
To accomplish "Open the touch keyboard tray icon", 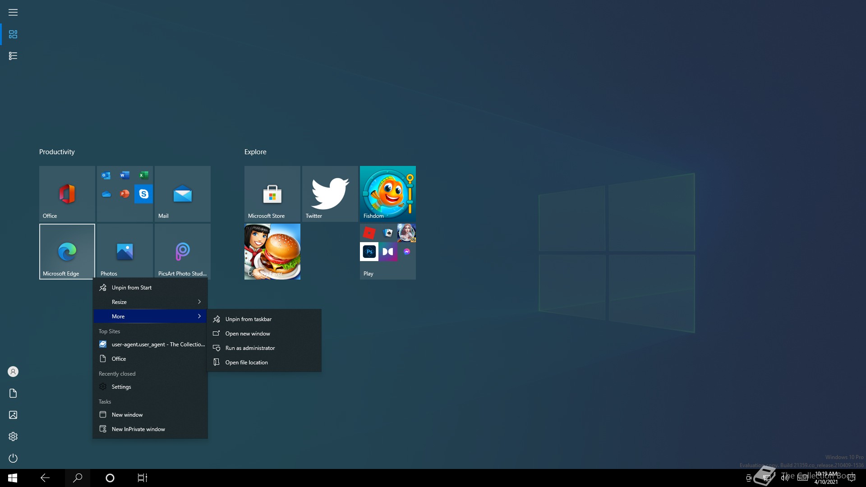I will pos(803,478).
